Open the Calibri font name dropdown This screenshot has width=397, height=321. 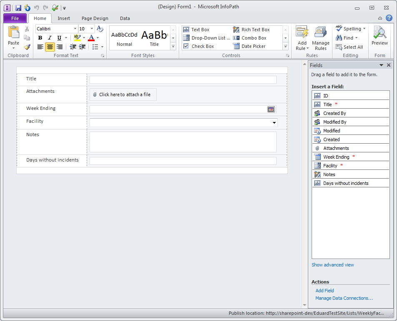(75, 29)
